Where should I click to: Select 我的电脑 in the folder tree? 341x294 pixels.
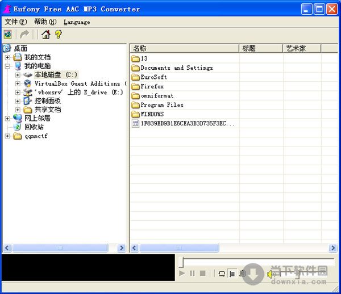coord(38,66)
